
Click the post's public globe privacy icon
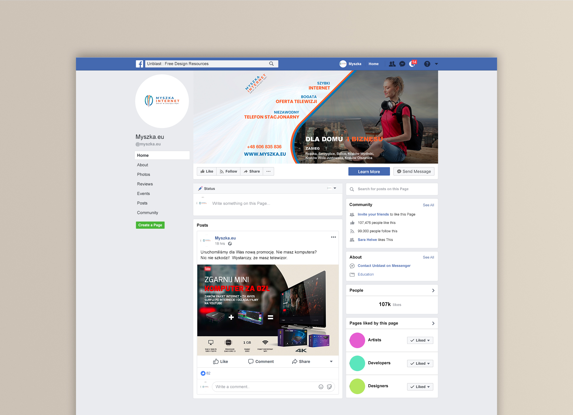point(230,244)
